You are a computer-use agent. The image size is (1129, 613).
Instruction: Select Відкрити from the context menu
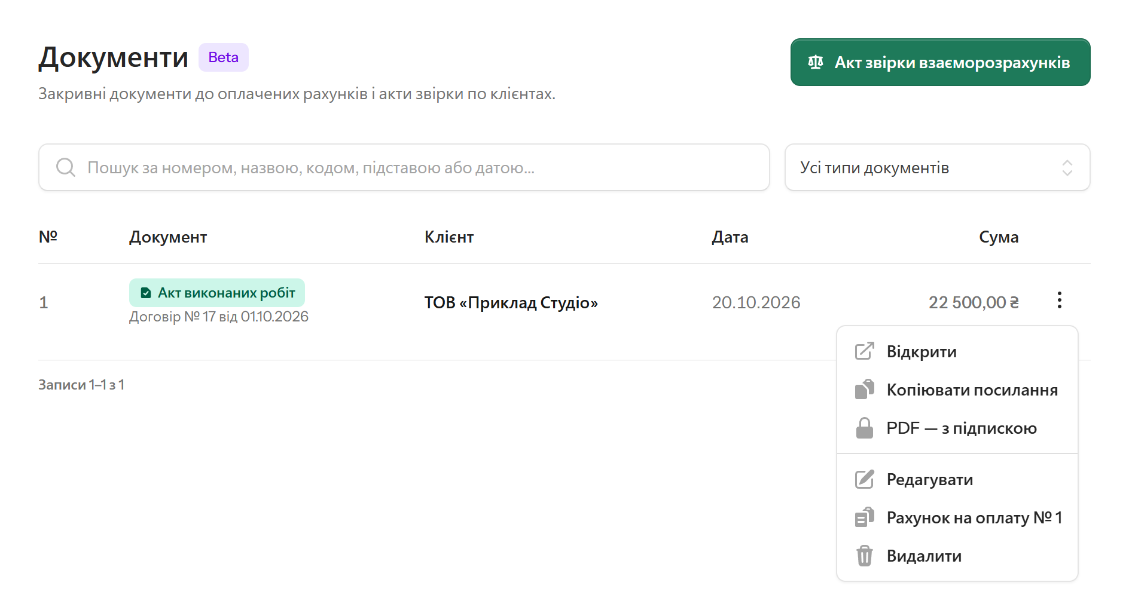957,351
